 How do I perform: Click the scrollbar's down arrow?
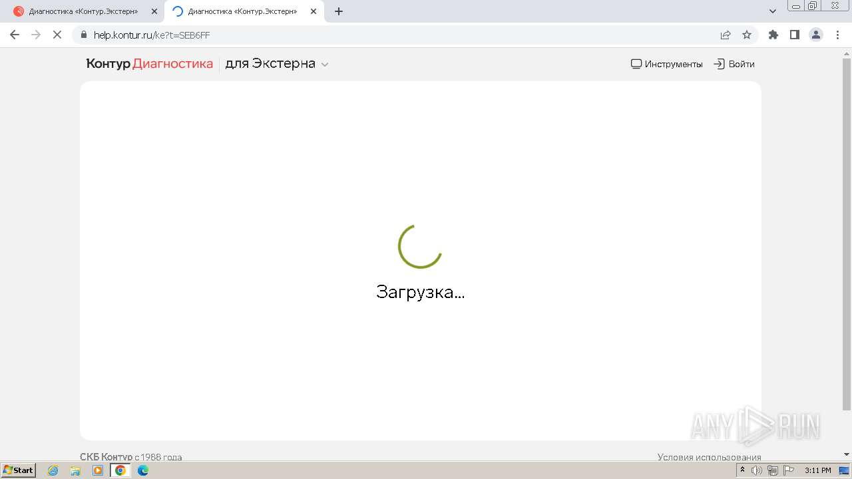[847, 454]
